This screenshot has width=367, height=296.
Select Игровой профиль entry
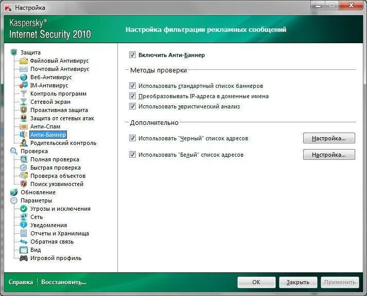[56, 258]
